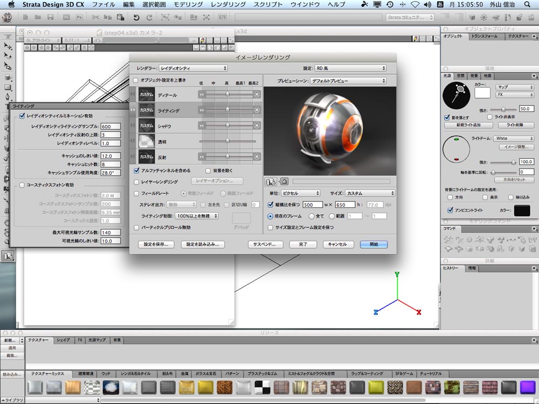Open the レンダラー レイディオシティ dropdown
Screen dimensions: 539x404
click(x=193, y=68)
